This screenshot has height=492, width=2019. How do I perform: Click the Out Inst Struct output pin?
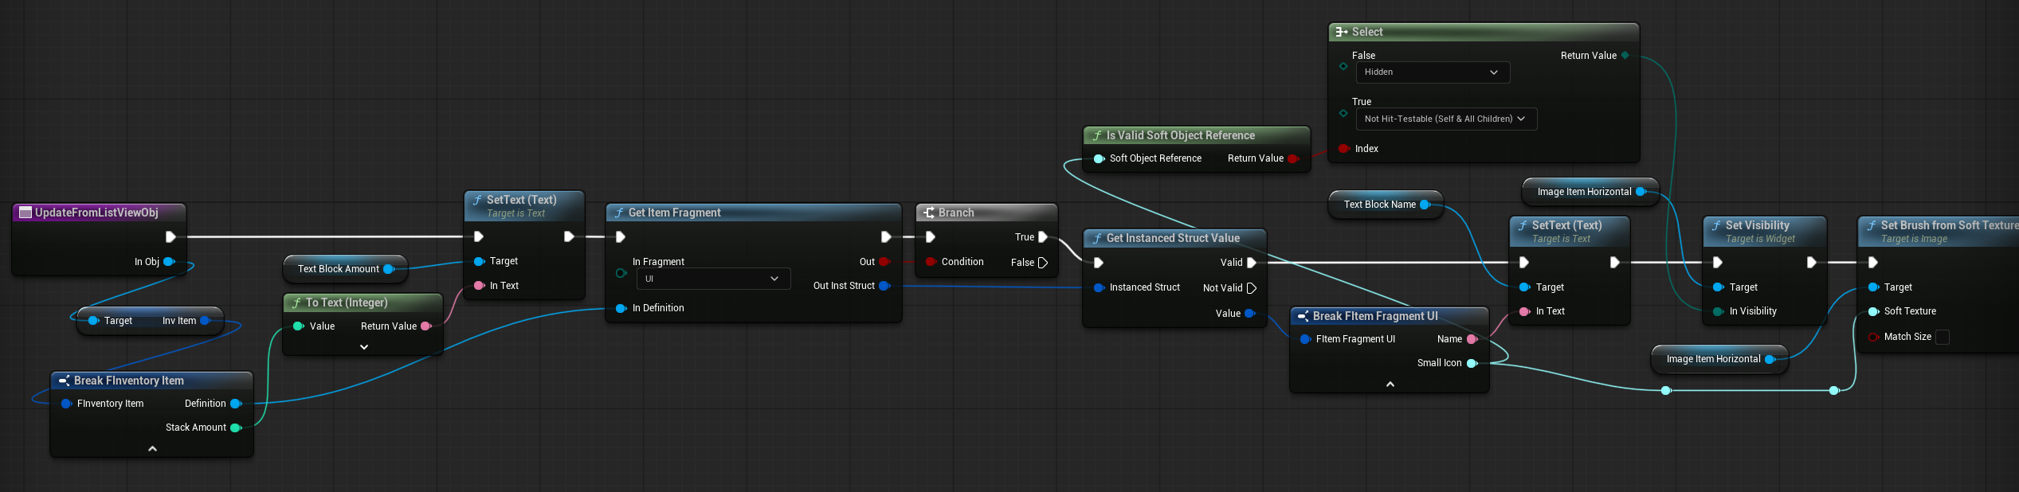pos(884,287)
